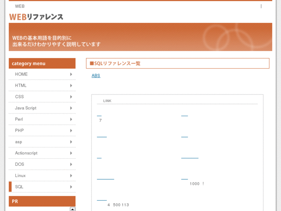
Task: Click the SQLリファレンス一覧 heading
Action: point(177,63)
